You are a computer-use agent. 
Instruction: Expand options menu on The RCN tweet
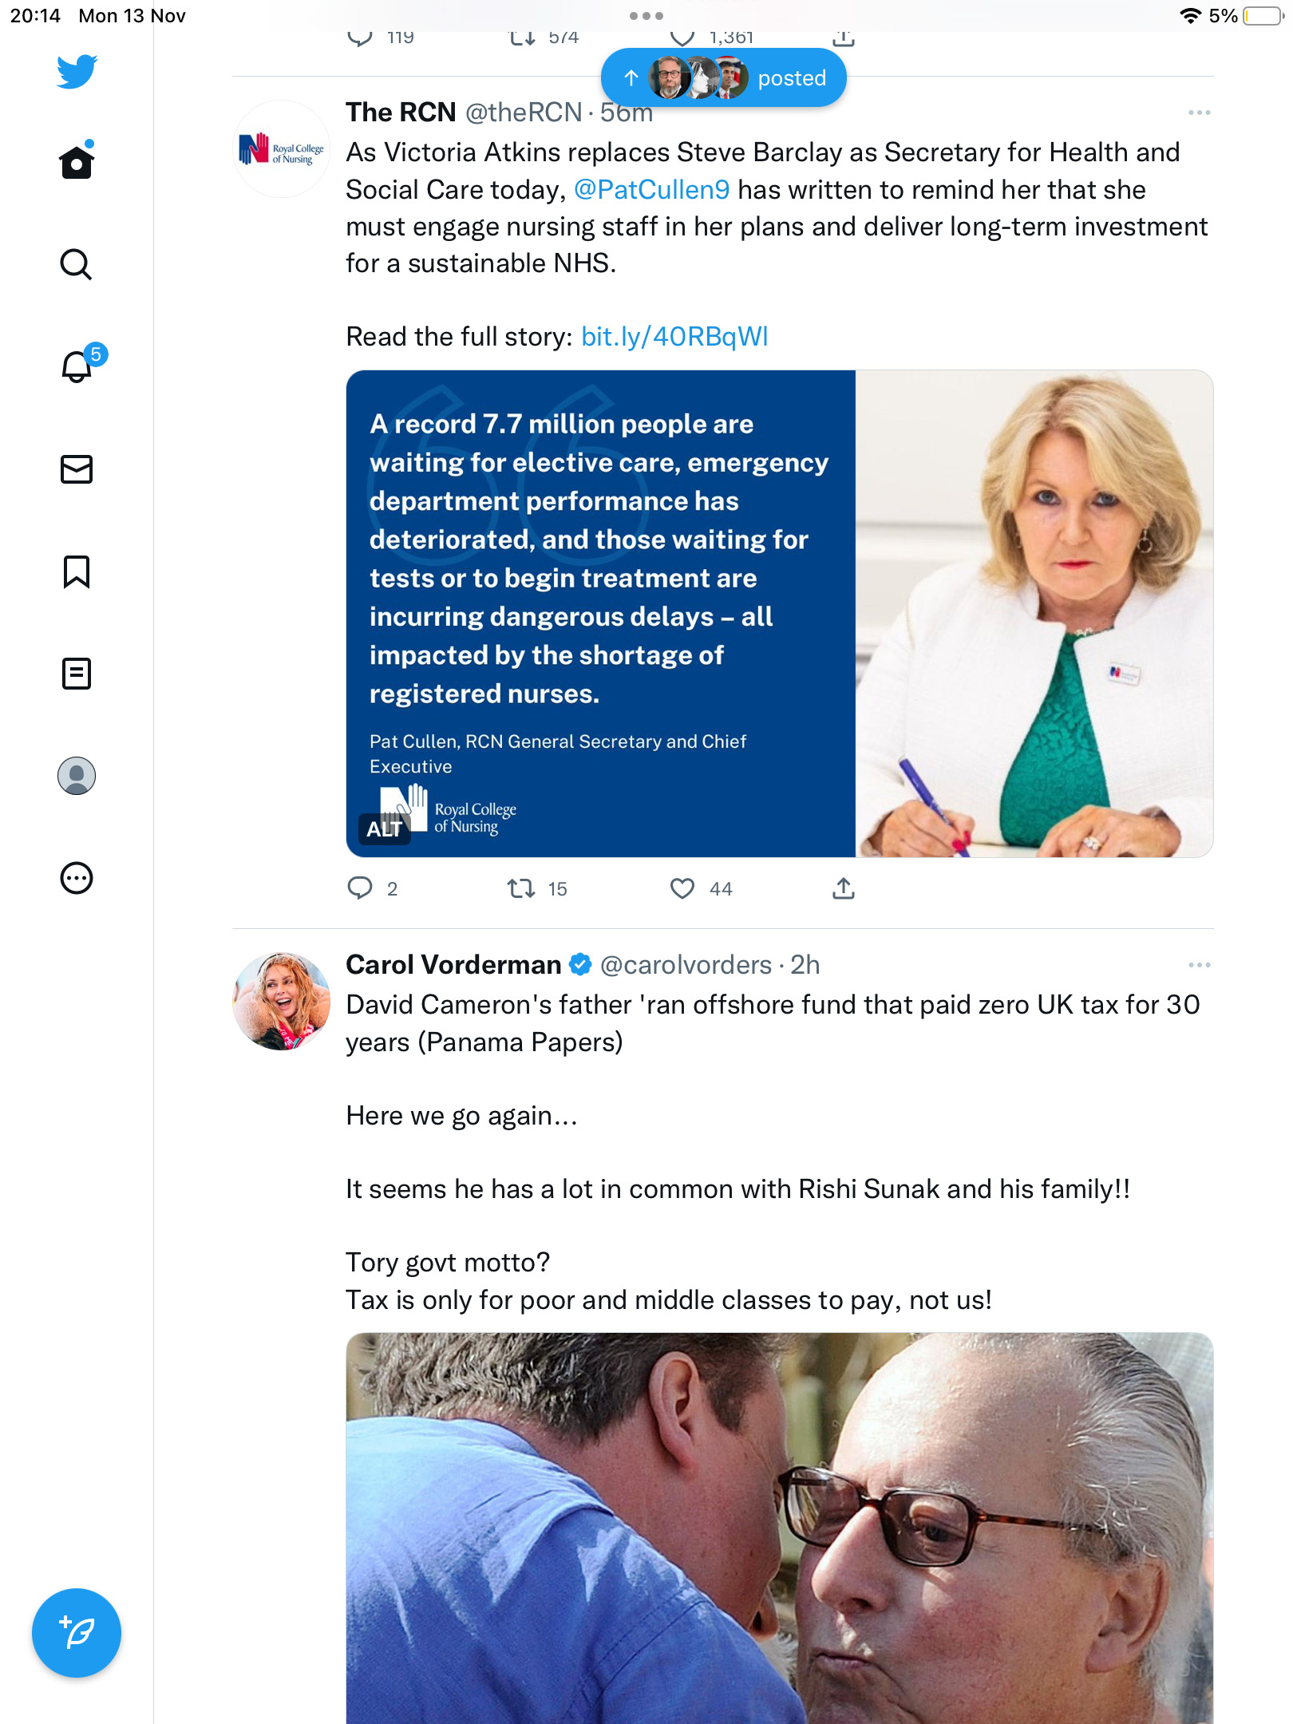click(x=1199, y=113)
